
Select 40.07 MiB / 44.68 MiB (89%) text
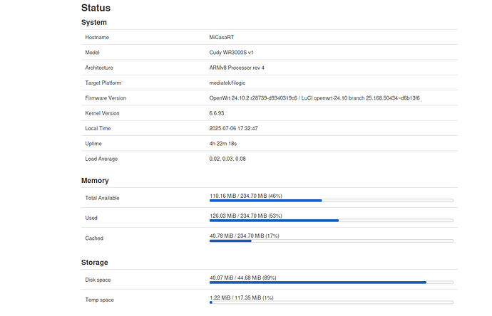(x=243, y=278)
